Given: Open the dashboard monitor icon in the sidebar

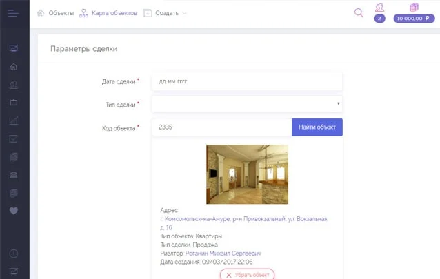Looking at the screenshot, I should tap(14, 48).
